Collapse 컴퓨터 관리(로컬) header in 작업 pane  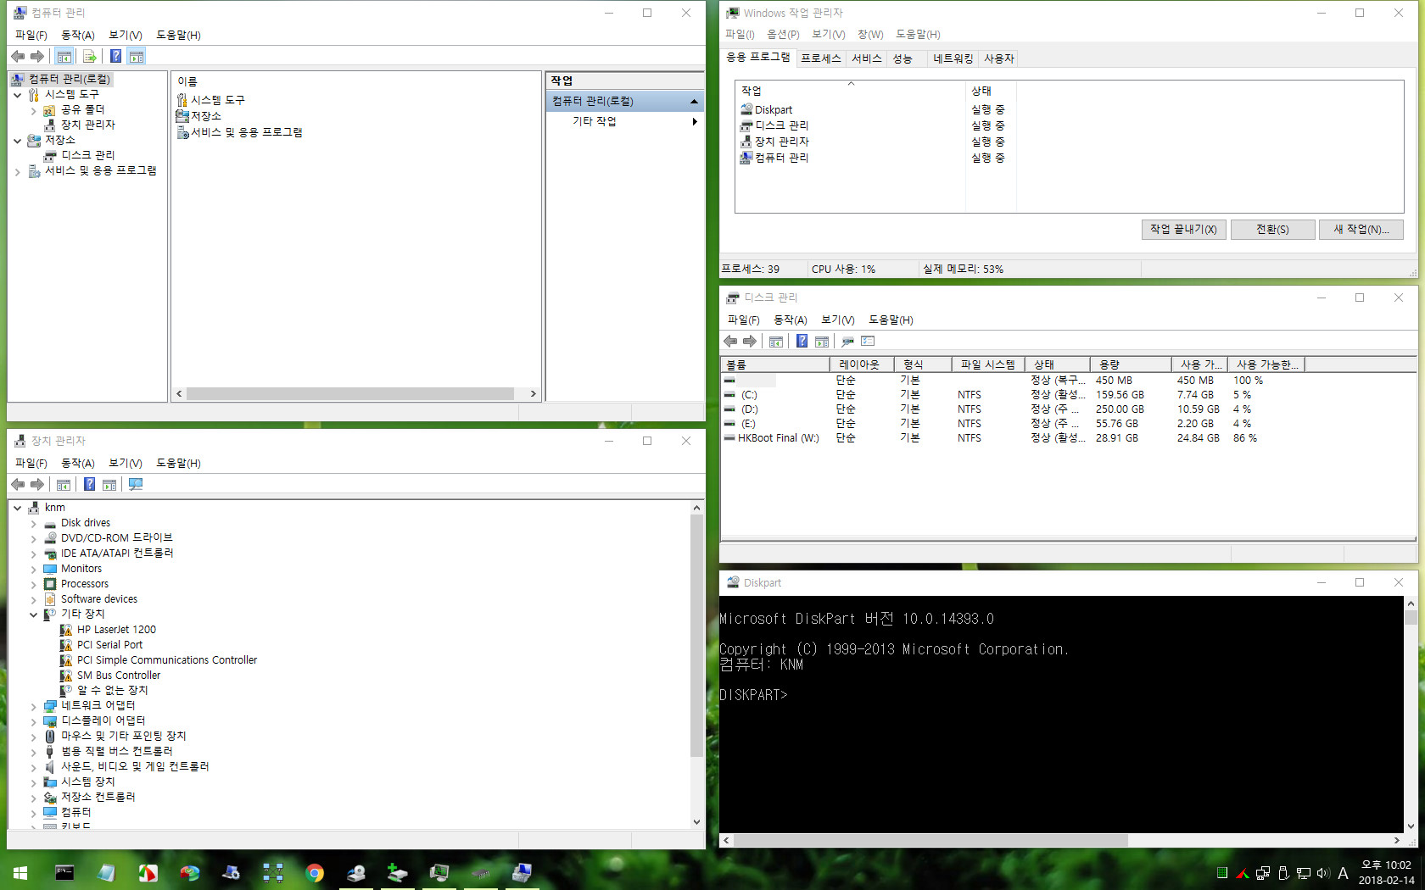point(694,102)
